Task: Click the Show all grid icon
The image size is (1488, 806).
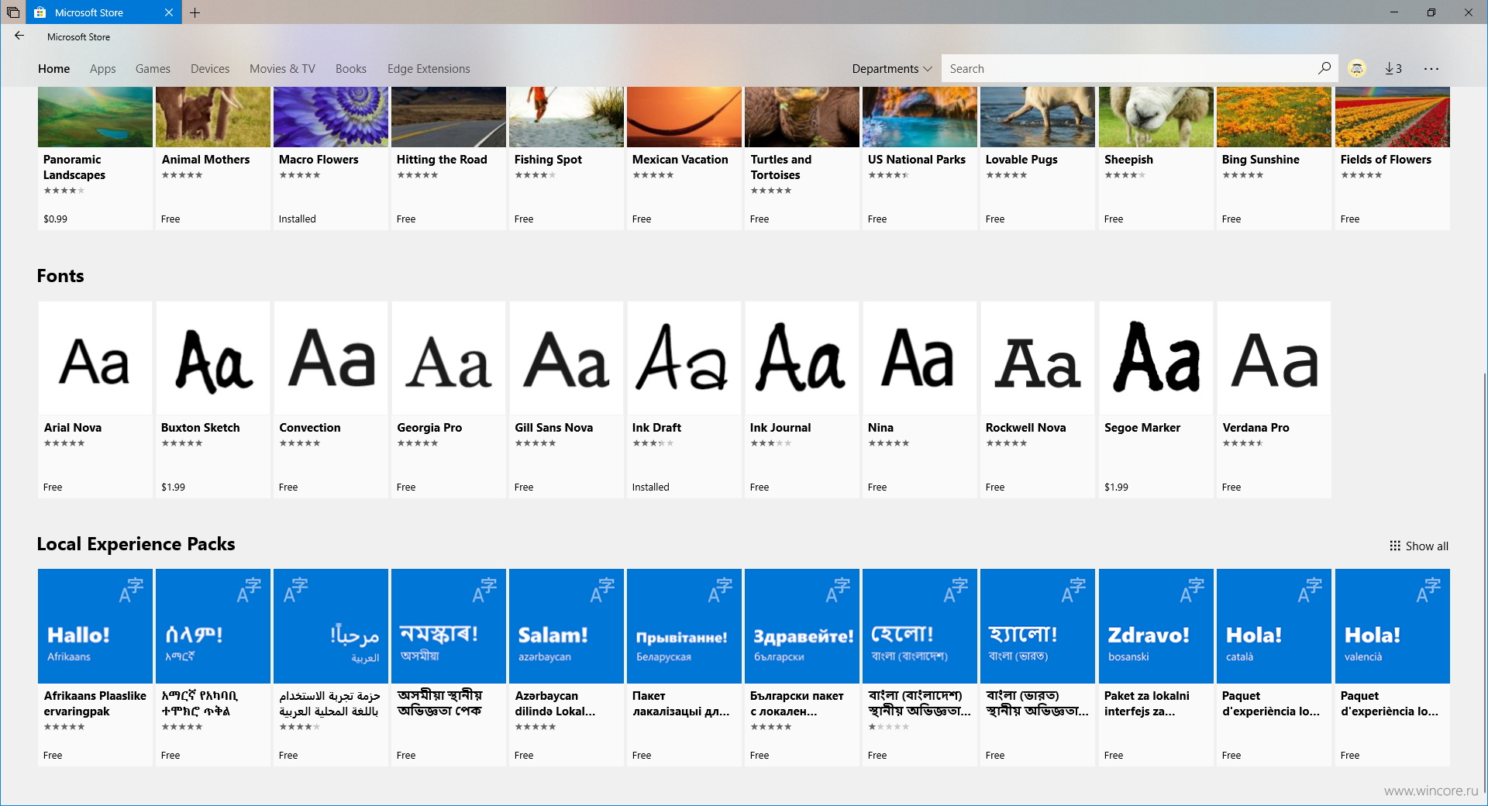Action: click(1395, 546)
